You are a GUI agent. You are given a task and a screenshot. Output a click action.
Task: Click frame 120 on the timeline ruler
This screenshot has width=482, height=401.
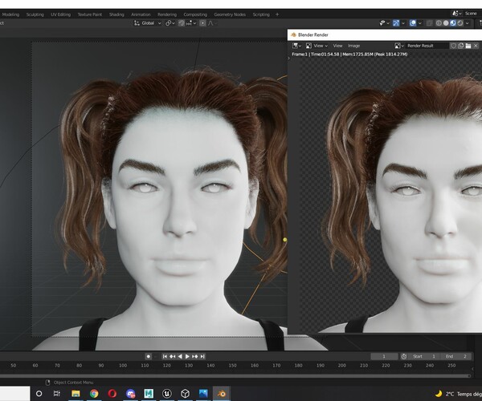pyautogui.click(x=166, y=366)
